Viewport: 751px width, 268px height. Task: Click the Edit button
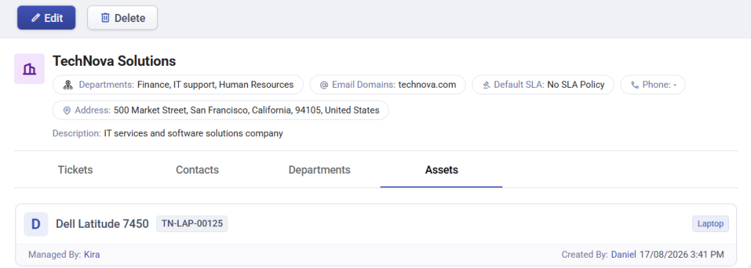pos(46,18)
